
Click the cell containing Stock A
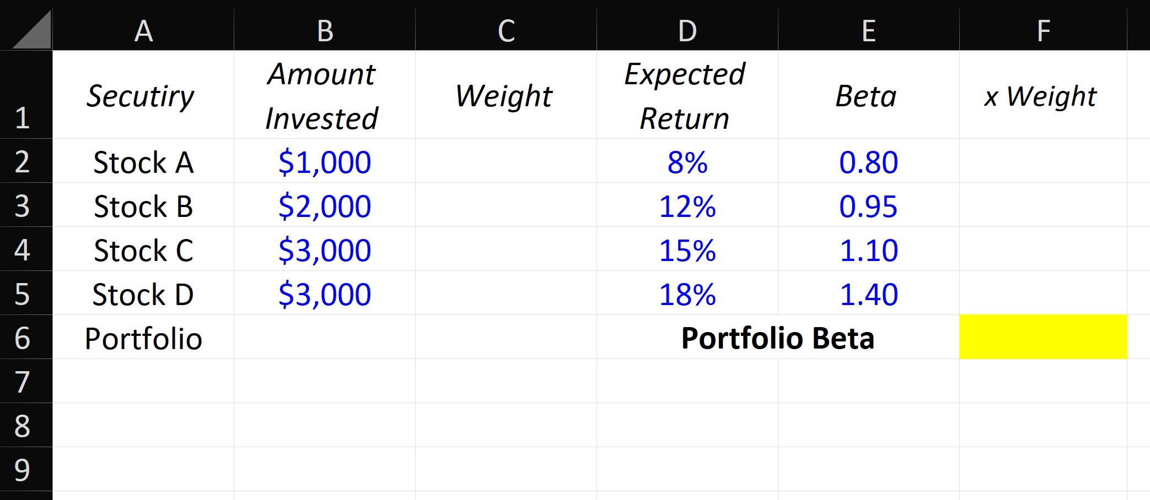coord(143,162)
